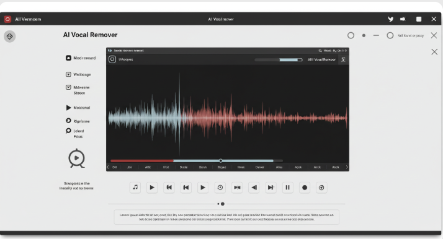Click the 'Rigntrme' sidebar icon
Screen dimensions: 443x239
tap(68, 121)
